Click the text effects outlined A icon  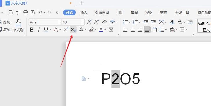(81, 30)
